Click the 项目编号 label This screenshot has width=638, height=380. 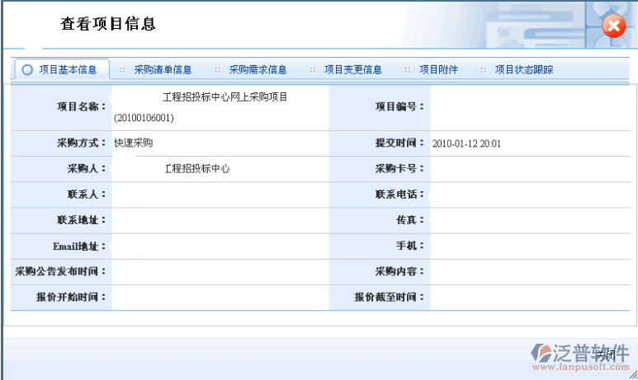(399, 107)
